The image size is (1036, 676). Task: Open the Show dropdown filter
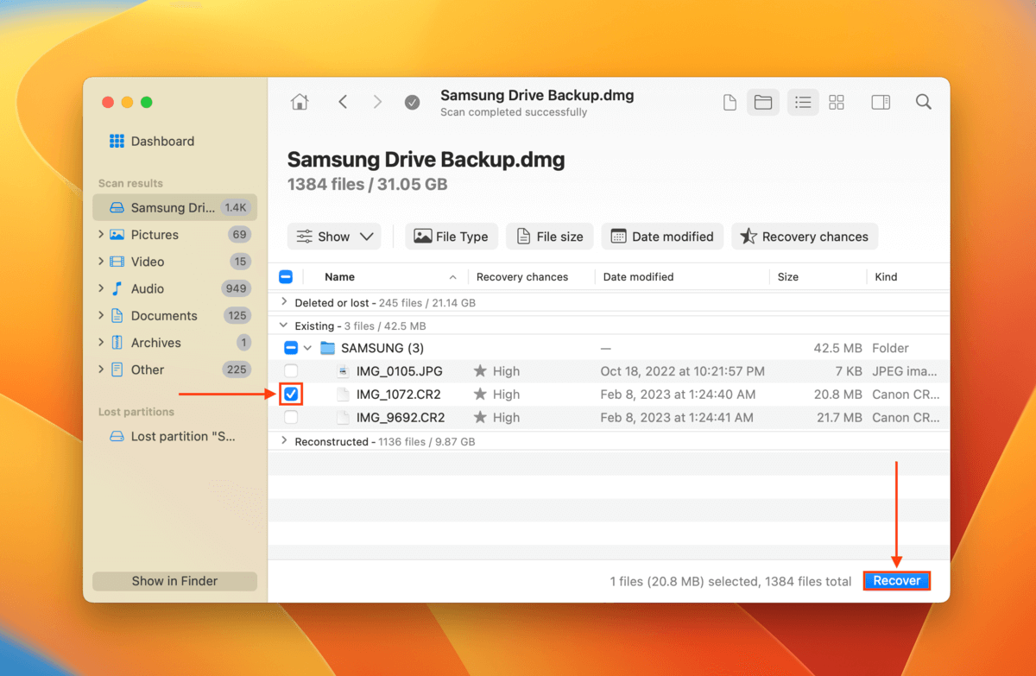coord(334,237)
